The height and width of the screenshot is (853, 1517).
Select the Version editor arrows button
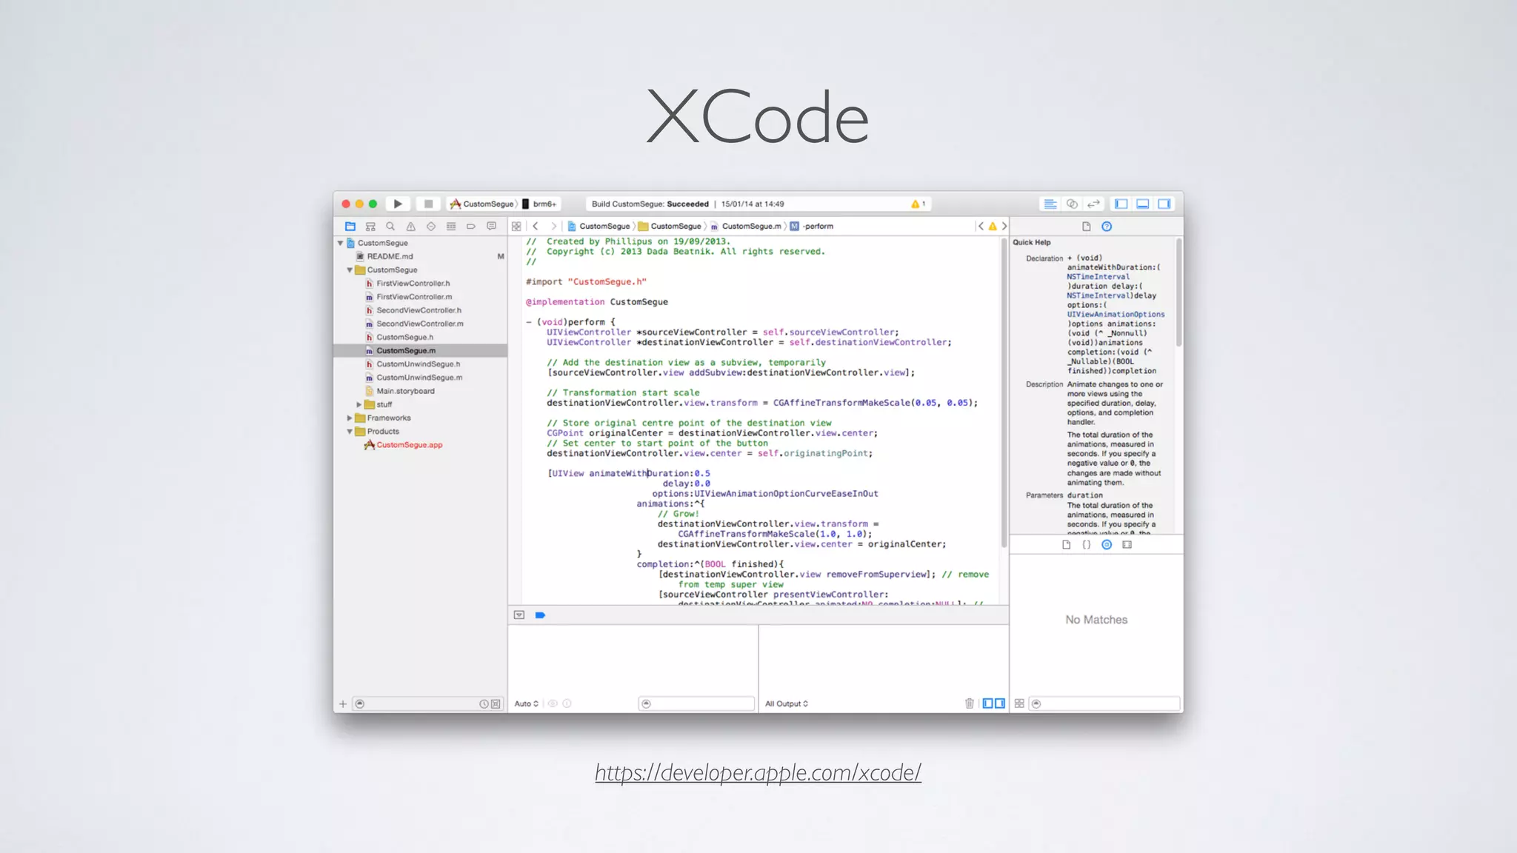click(x=1093, y=204)
